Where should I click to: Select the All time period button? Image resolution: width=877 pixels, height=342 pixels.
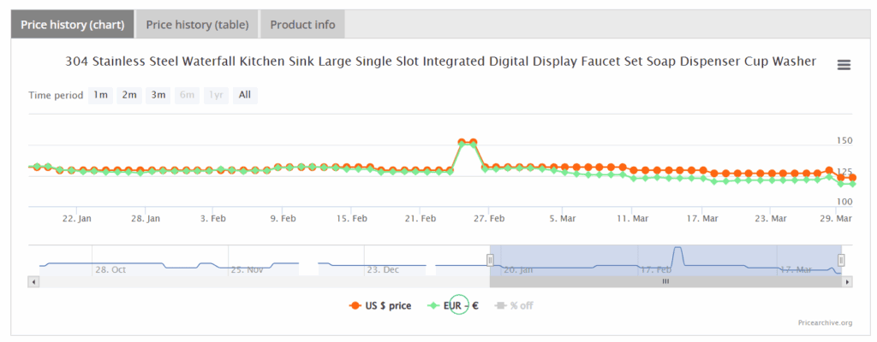(245, 95)
